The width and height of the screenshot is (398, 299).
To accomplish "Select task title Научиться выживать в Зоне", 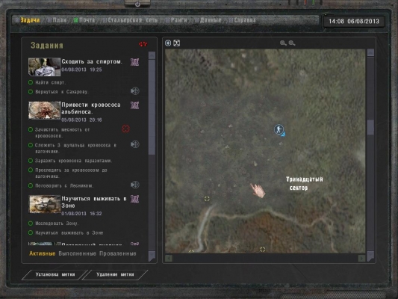I will pyautogui.click(x=94, y=203).
